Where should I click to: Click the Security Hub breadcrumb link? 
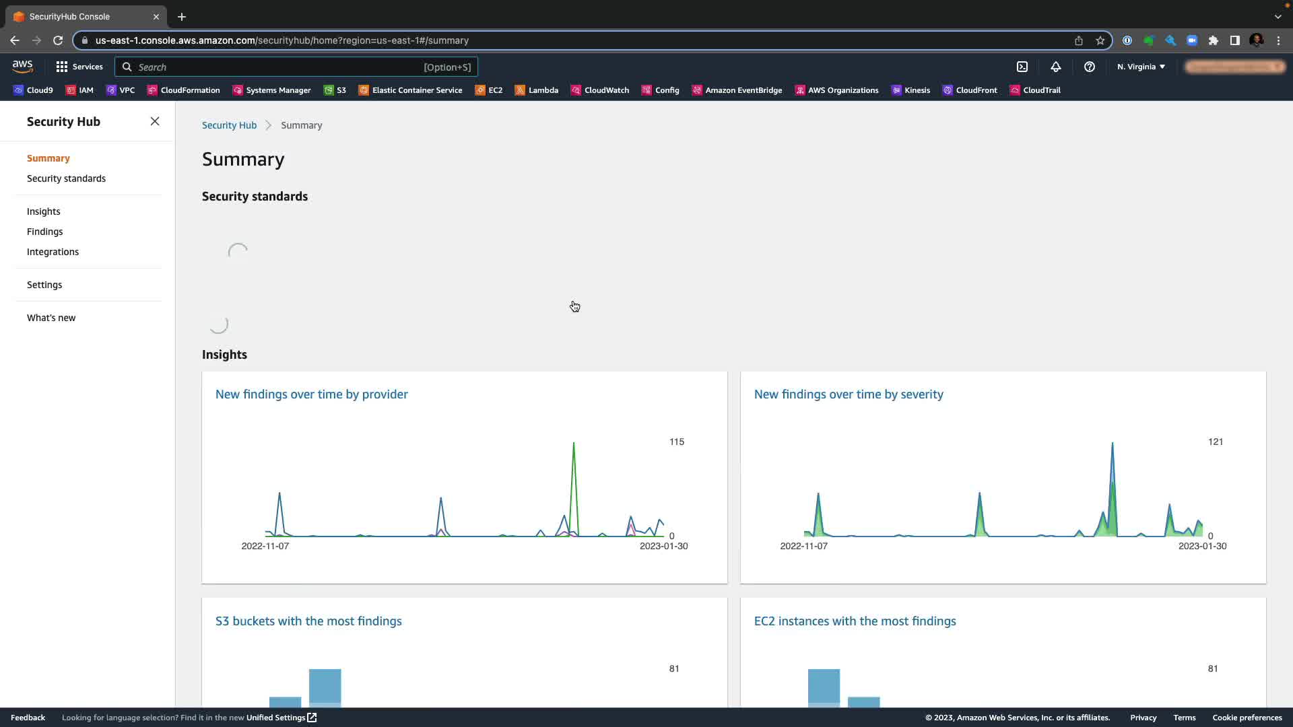(229, 125)
